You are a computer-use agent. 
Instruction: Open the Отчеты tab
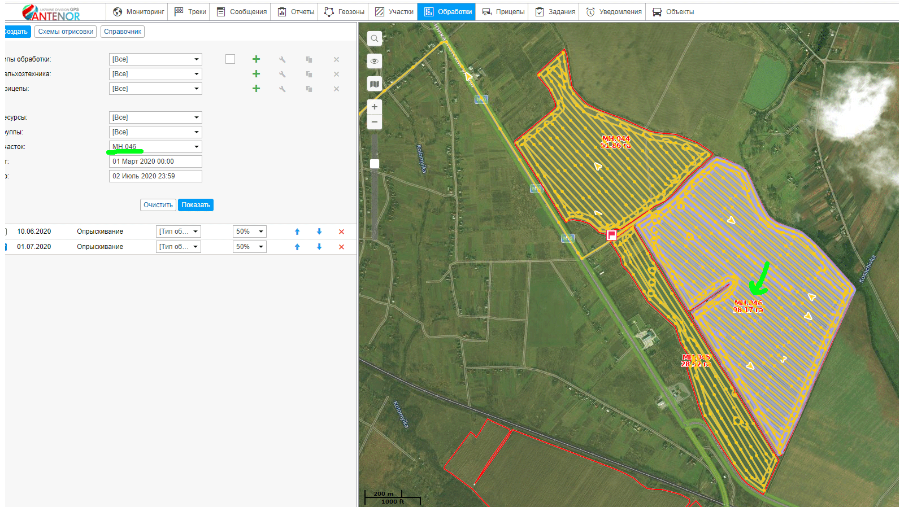[x=296, y=12]
